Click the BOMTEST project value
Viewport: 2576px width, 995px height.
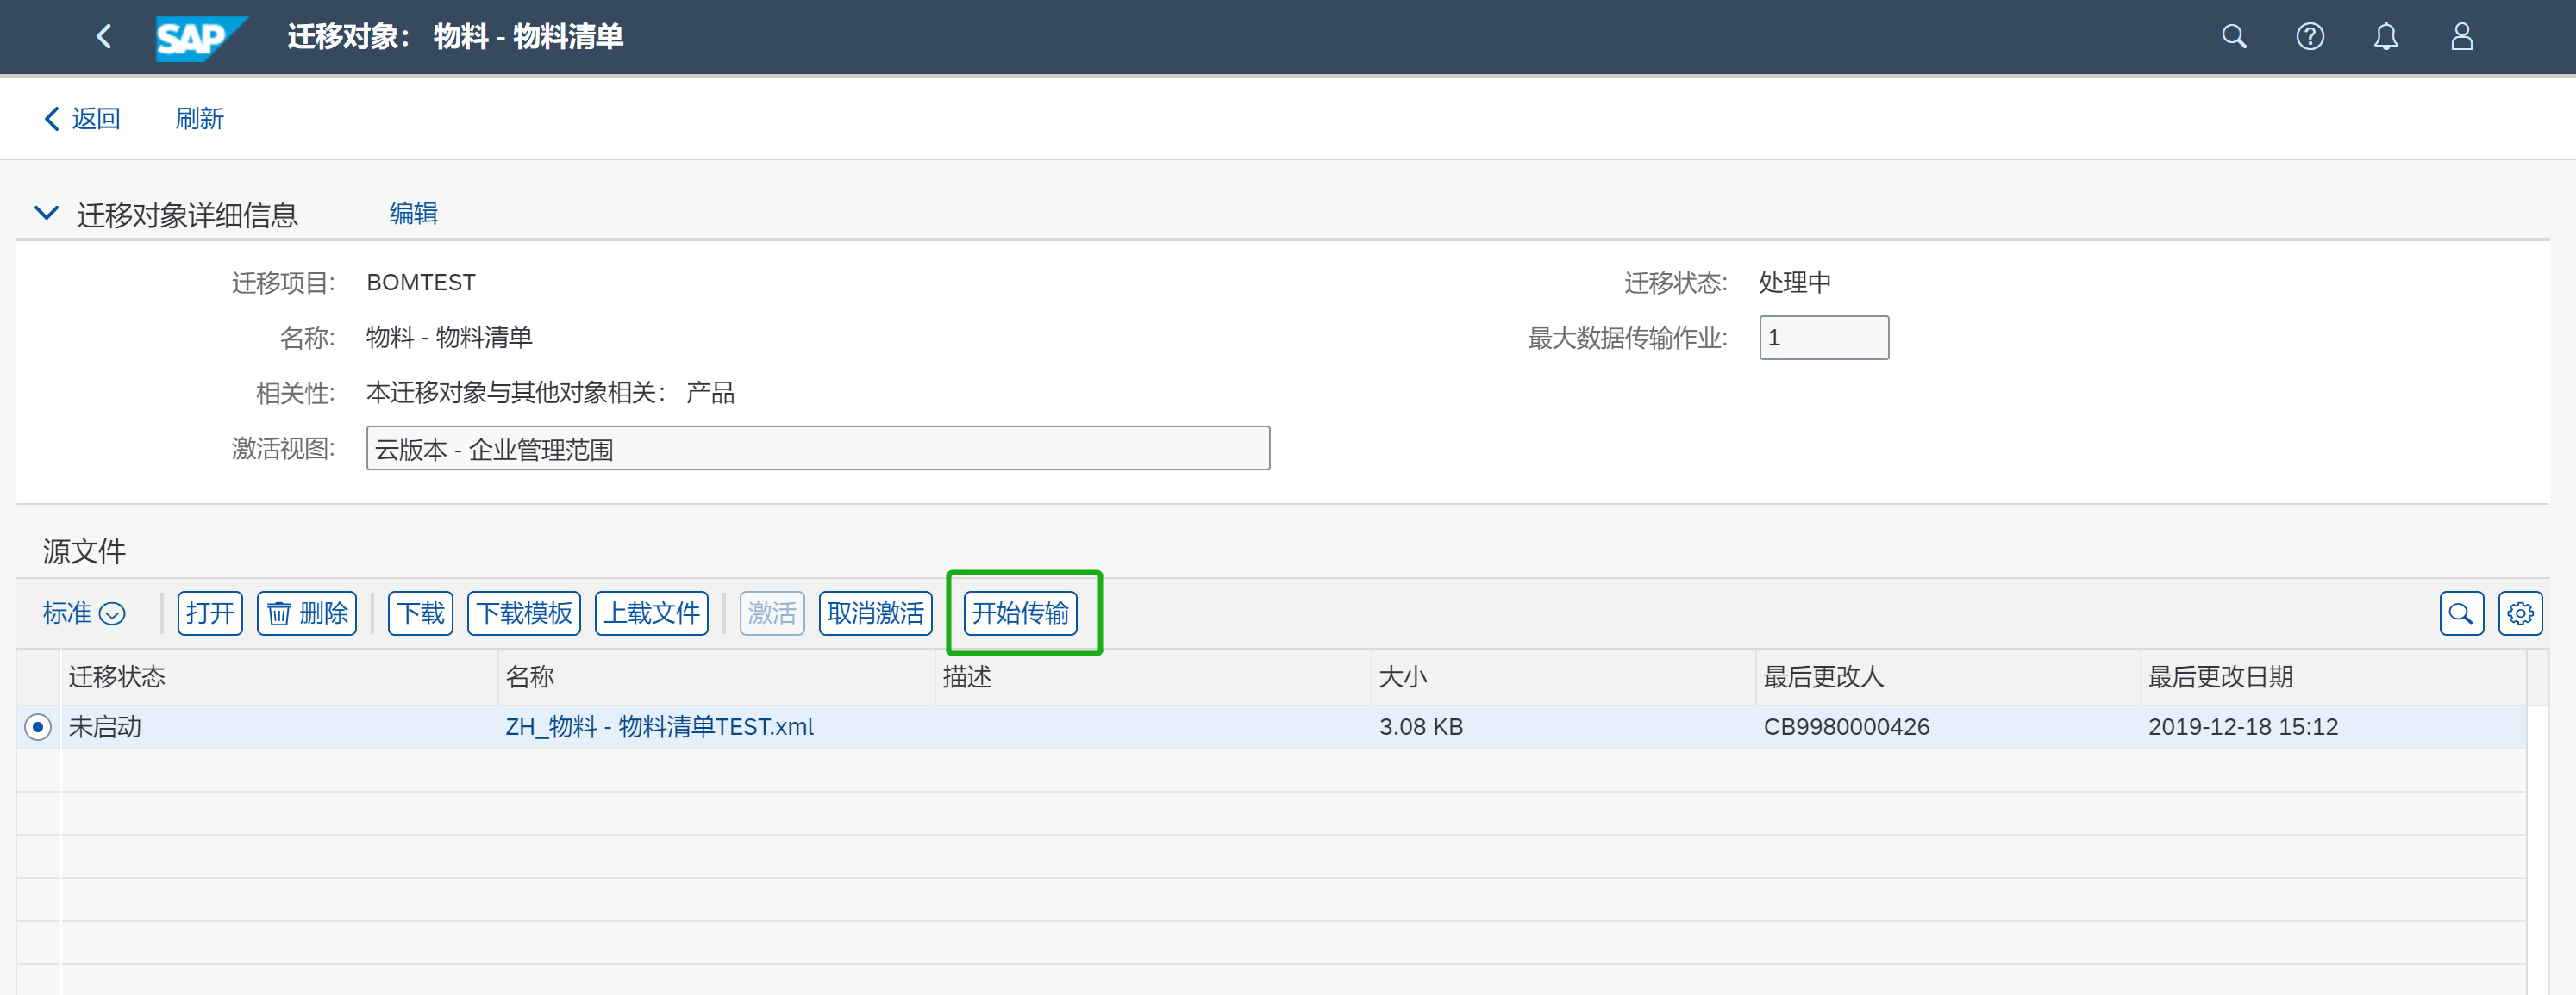[x=421, y=283]
